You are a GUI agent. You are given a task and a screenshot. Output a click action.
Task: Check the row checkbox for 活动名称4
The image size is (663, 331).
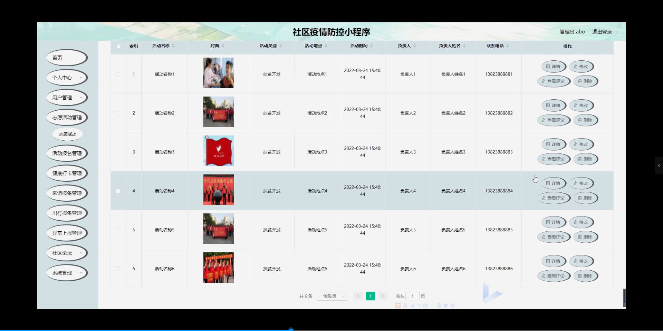pos(118,191)
